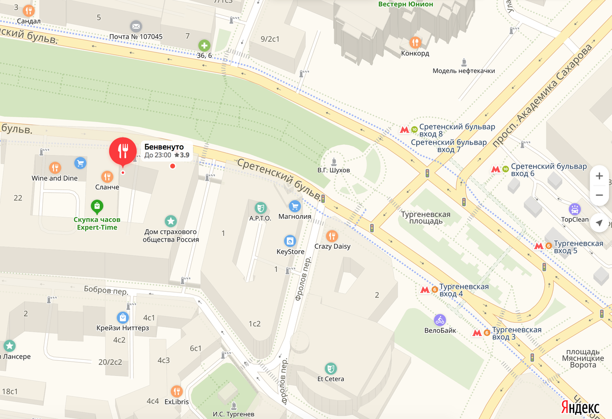Click the А.Р.Т.О. theater mask icon
The width and height of the screenshot is (612, 419).
pos(261,207)
